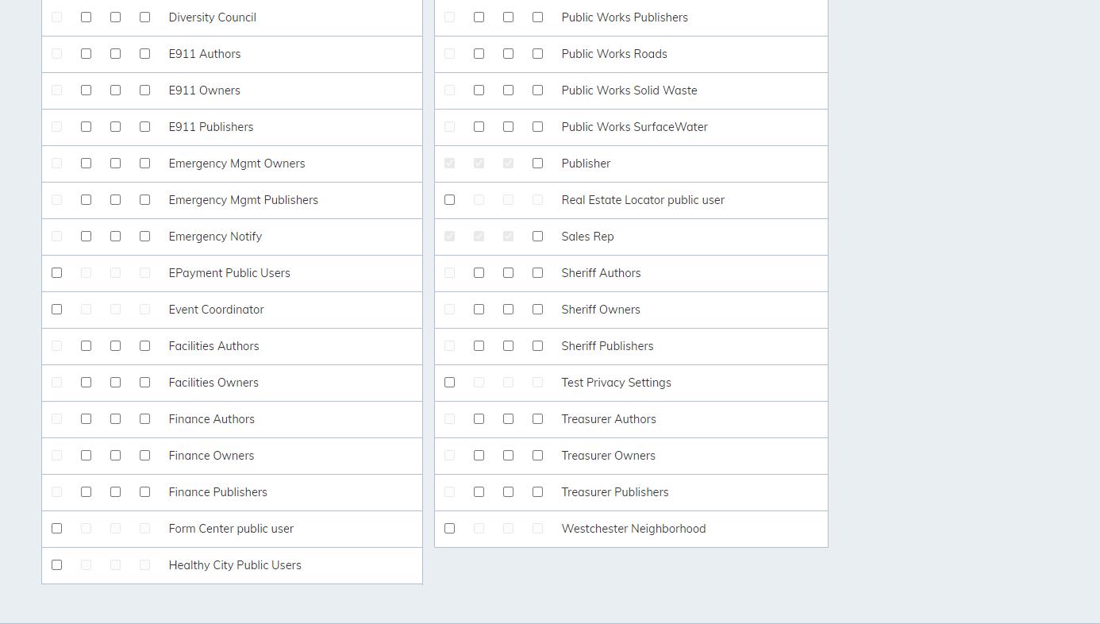Click the "Finance Owners" label

point(211,456)
